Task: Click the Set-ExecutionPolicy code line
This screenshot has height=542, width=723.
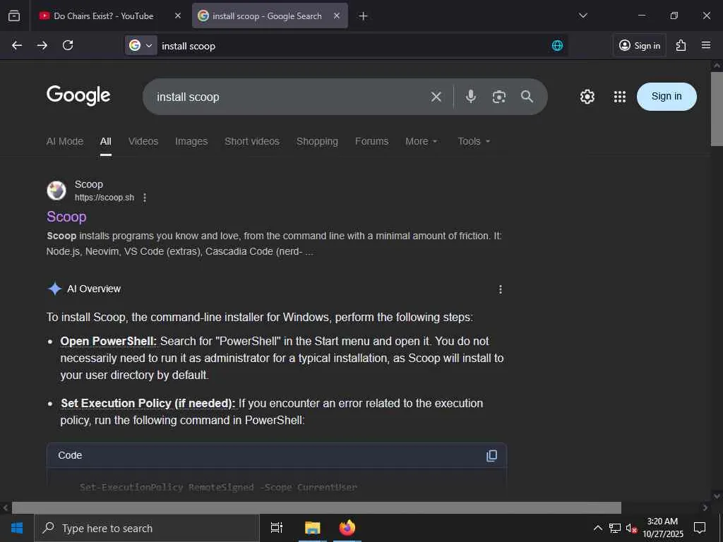Action: (218, 487)
